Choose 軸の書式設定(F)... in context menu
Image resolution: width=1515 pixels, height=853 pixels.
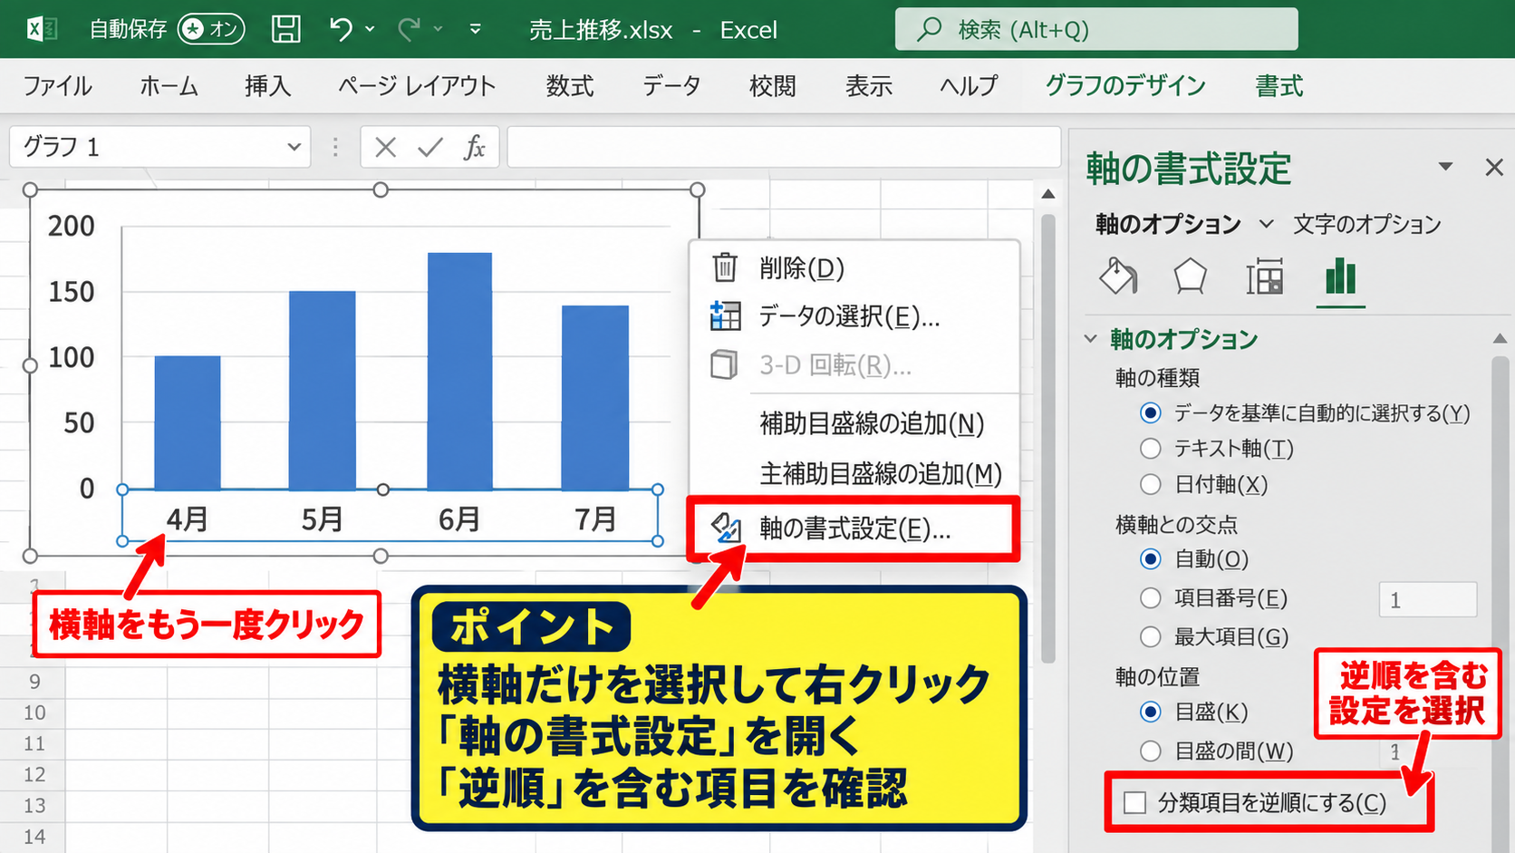pos(854,528)
